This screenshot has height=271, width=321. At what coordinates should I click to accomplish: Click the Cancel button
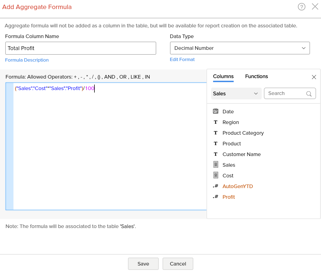(x=178, y=264)
